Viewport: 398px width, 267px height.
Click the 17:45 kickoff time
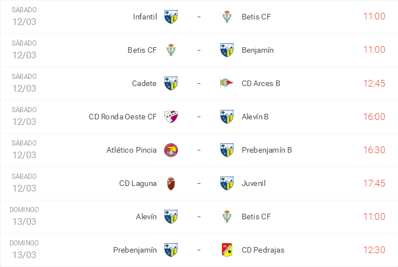[374, 183]
